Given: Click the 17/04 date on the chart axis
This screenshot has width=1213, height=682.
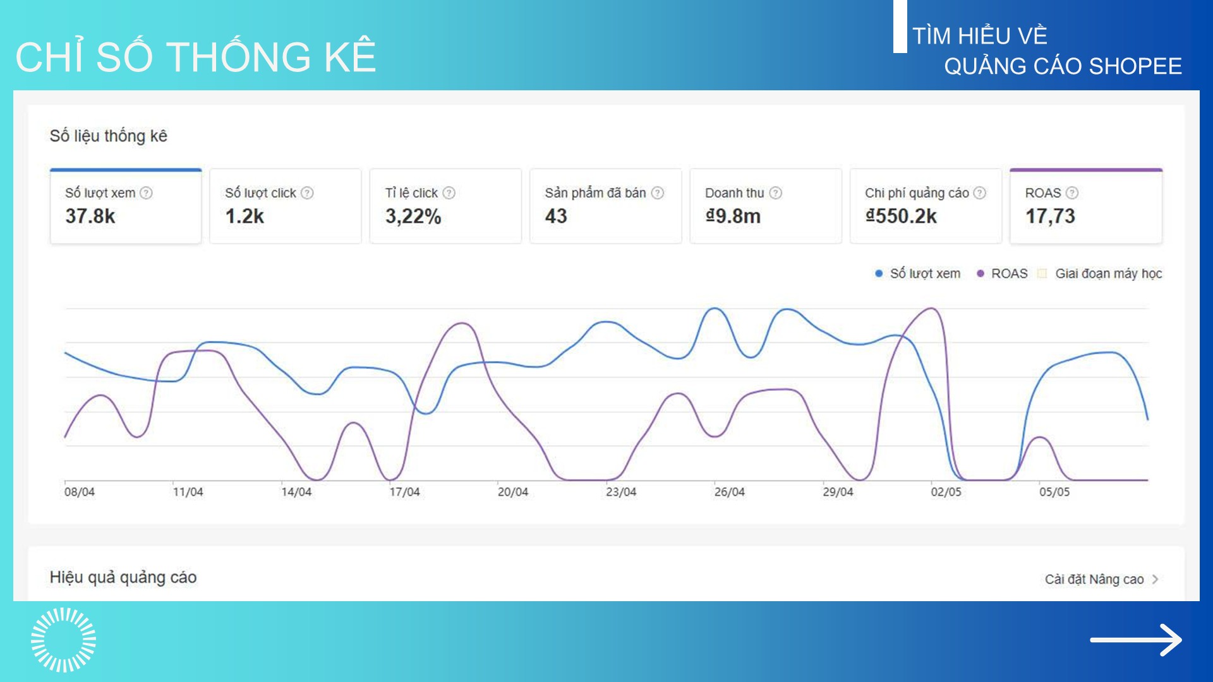Looking at the screenshot, I should (404, 492).
